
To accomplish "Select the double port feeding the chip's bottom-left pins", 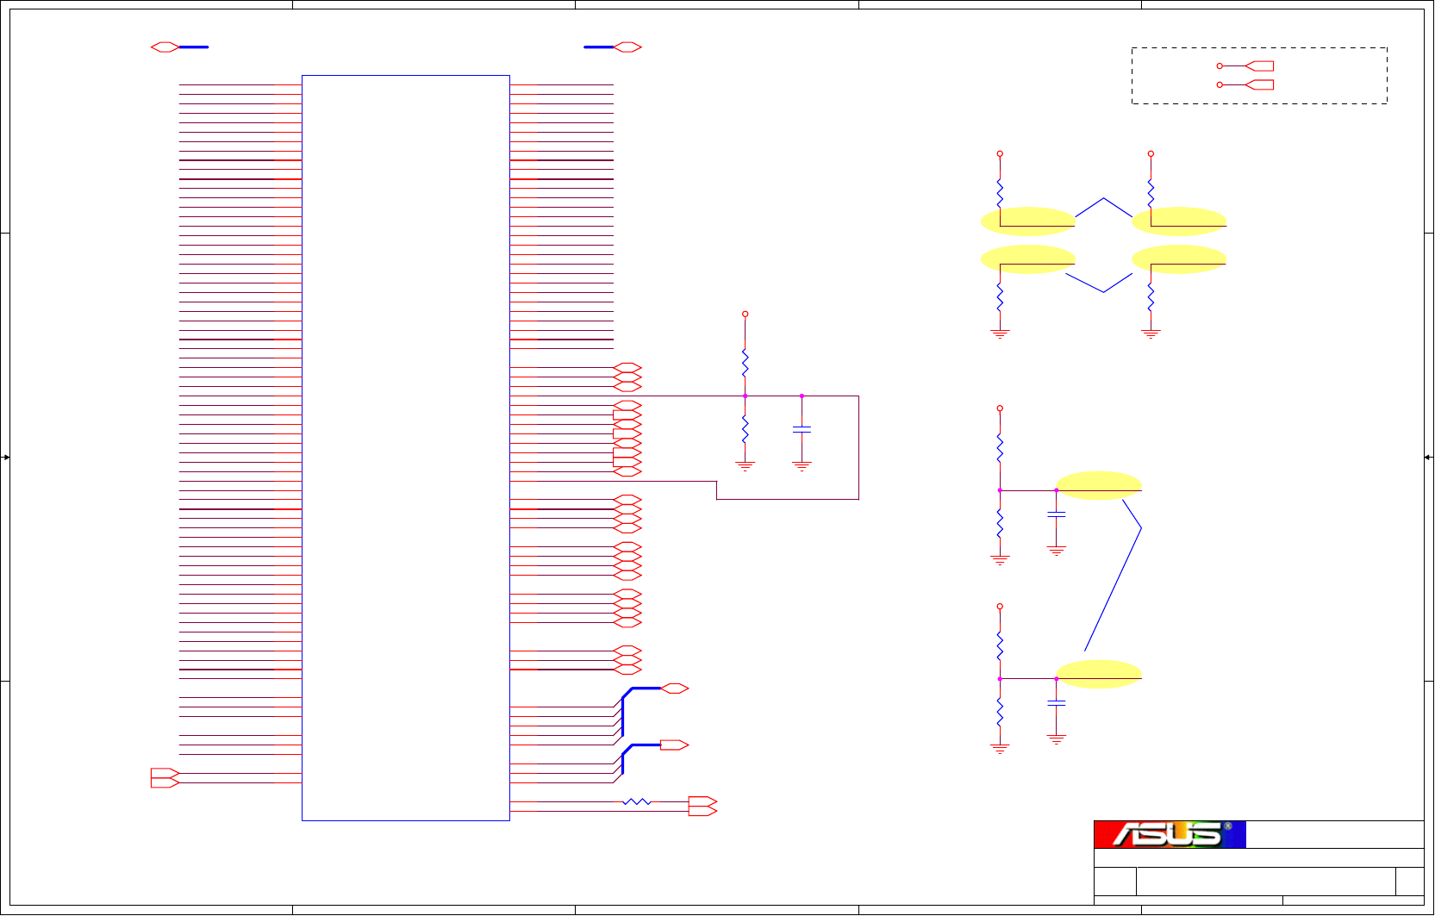I will point(165,778).
